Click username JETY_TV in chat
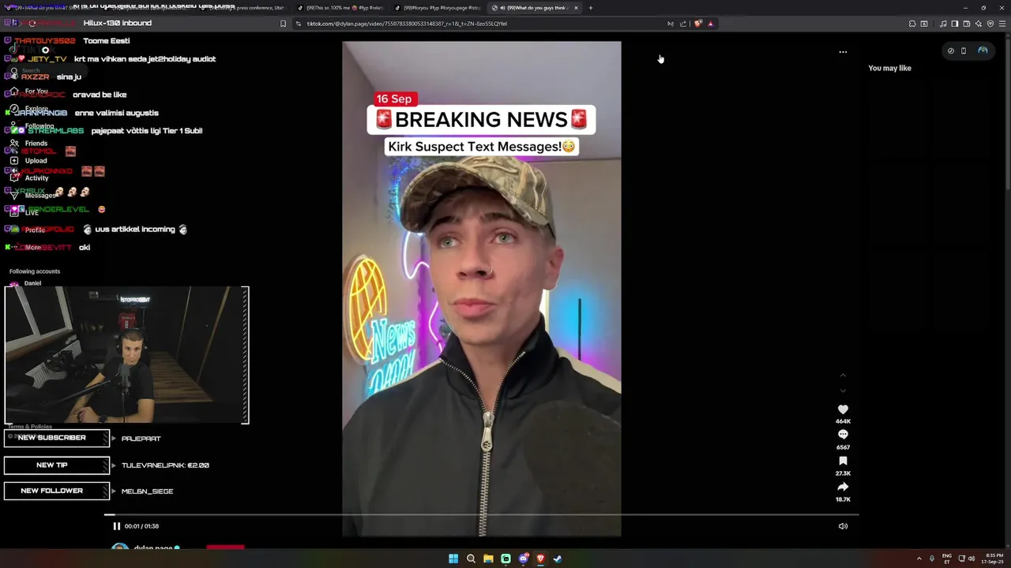 pos(47,59)
